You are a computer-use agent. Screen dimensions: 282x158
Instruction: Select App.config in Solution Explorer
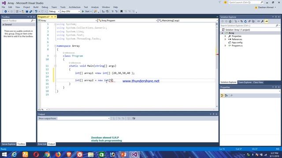(237, 43)
